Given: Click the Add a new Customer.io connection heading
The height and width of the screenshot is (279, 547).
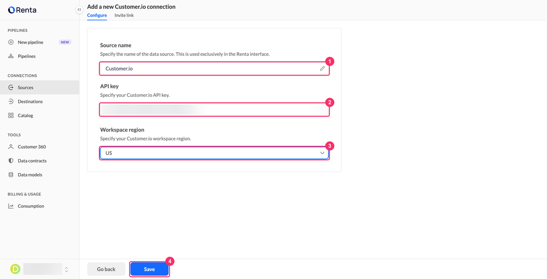Looking at the screenshot, I should tap(131, 7).
